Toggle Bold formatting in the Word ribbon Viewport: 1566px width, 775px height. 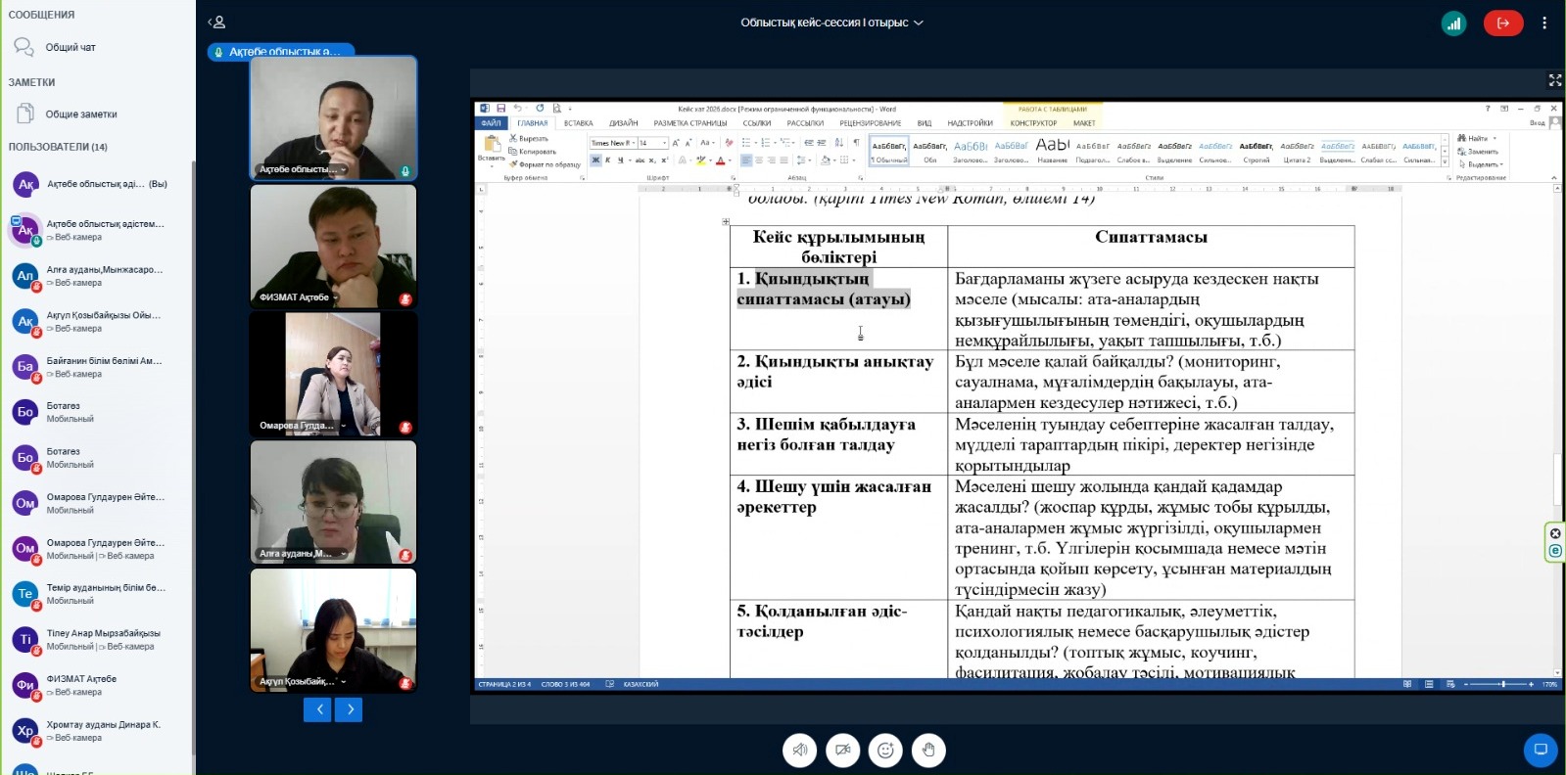(595, 160)
